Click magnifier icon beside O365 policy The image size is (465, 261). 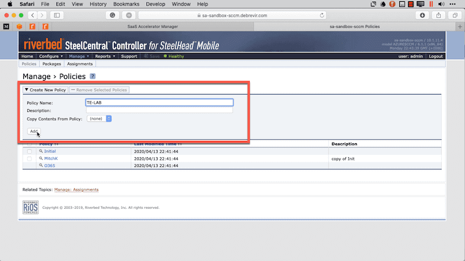point(41,165)
